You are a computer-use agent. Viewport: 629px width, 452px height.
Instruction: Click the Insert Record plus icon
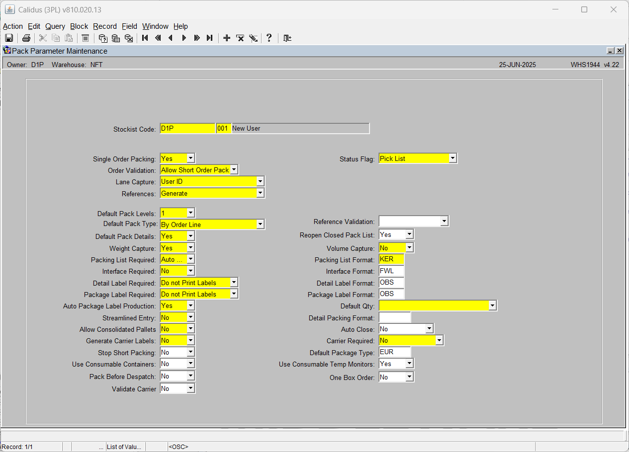(227, 38)
